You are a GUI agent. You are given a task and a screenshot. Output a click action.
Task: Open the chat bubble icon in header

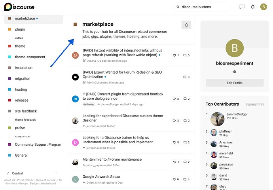click(x=242, y=7)
